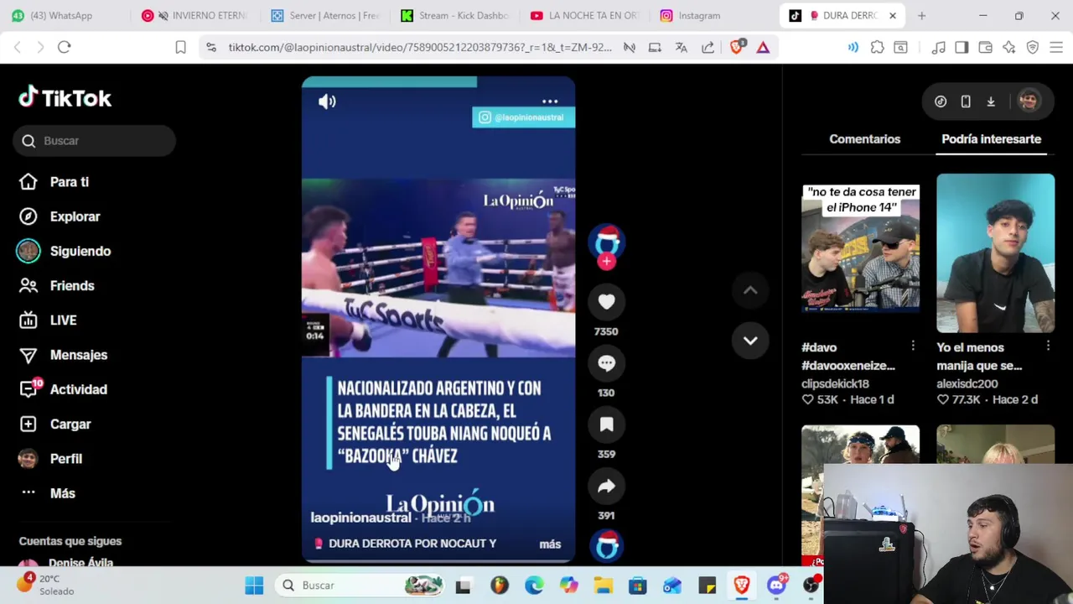Open the coins icon in top-right pill

pyautogui.click(x=941, y=102)
